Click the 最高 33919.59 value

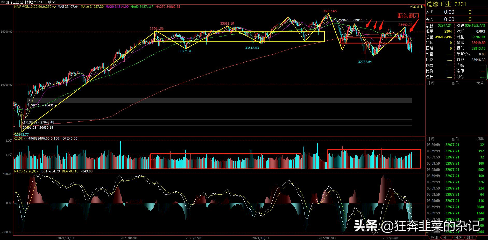point(478,43)
